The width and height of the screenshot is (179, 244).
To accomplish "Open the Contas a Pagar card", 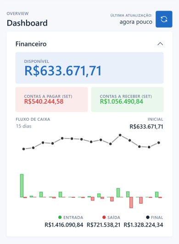I will point(51,100).
